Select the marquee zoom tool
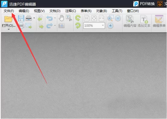Viewport: 167px width, 119px height. (110, 18)
